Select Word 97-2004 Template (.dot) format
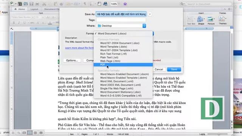The height and width of the screenshot is (136, 242). [x=123, y=50]
